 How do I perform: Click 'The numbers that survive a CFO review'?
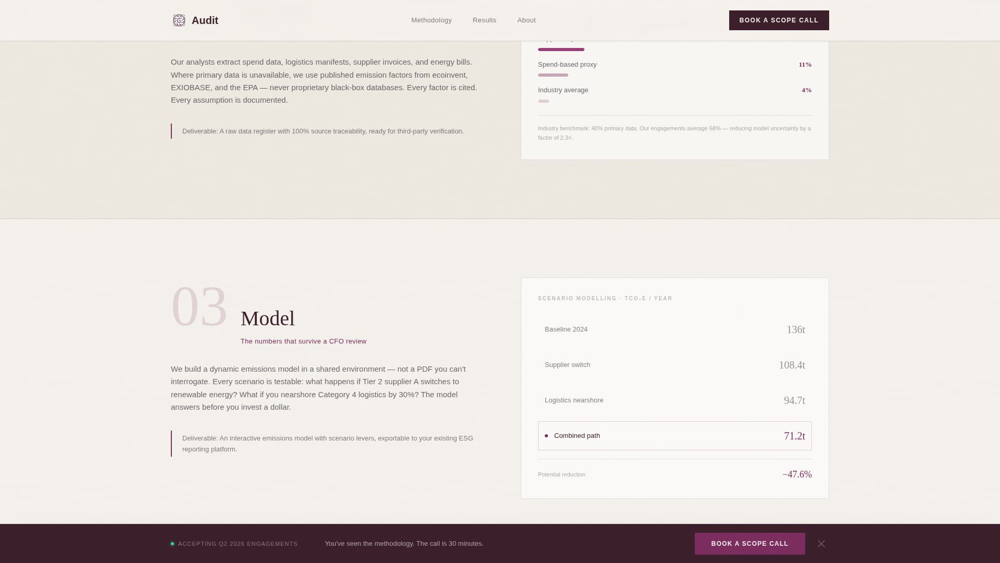pyautogui.click(x=303, y=341)
